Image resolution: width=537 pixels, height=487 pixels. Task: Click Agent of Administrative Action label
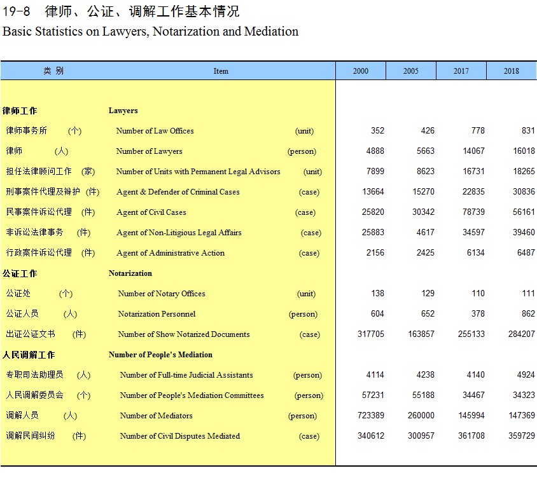pos(171,253)
